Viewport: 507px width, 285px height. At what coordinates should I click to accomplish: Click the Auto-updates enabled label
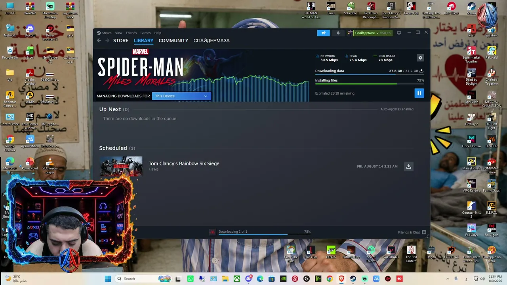pyautogui.click(x=397, y=109)
